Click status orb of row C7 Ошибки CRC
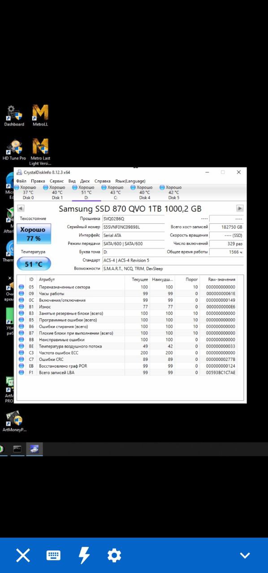This screenshot has height=573, width=268. pyautogui.click(x=22, y=359)
